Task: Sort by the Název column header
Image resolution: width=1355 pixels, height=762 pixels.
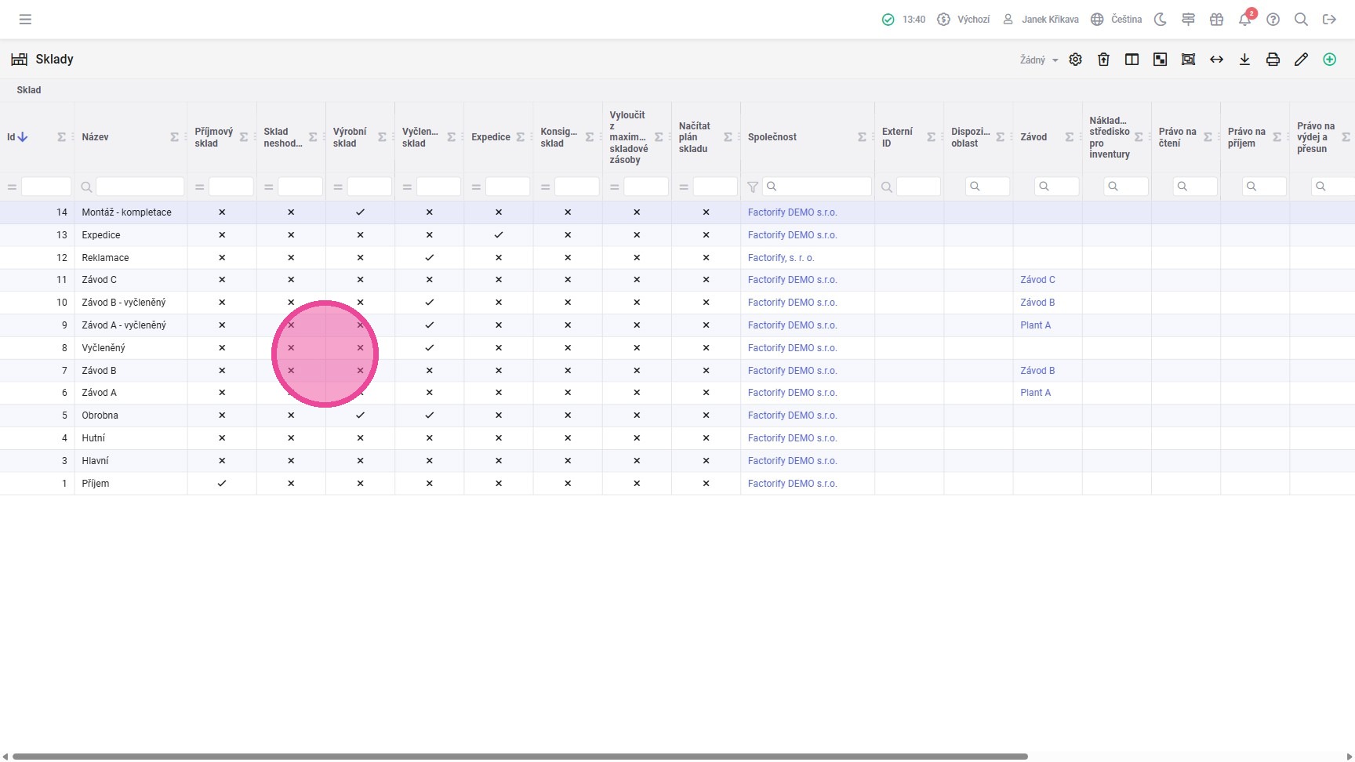Action: click(96, 137)
